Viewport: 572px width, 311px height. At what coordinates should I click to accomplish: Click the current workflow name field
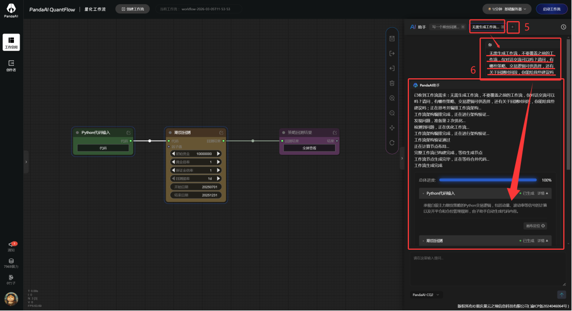(198, 9)
